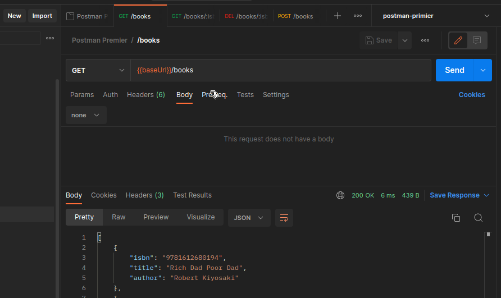Open request more actions ellipsis beside Save

(425, 40)
